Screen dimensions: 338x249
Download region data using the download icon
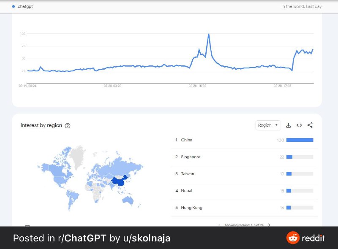click(x=288, y=125)
